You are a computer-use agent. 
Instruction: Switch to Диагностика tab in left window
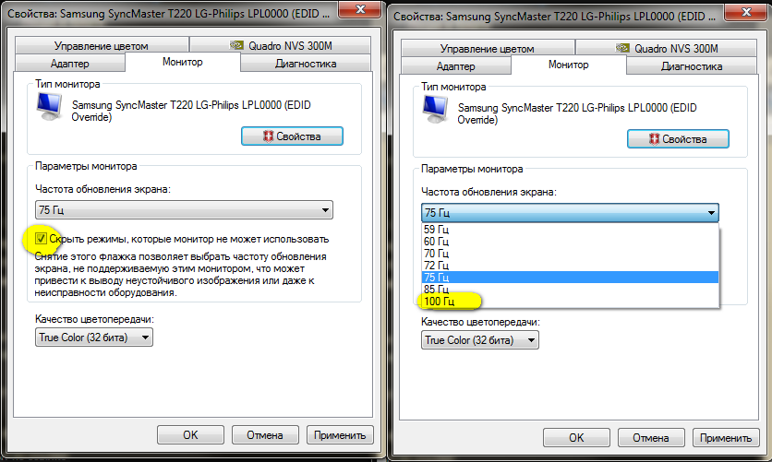coord(306,63)
